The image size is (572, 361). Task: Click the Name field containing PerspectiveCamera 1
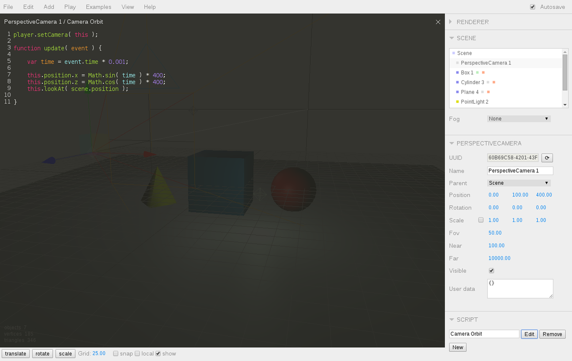point(520,171)
